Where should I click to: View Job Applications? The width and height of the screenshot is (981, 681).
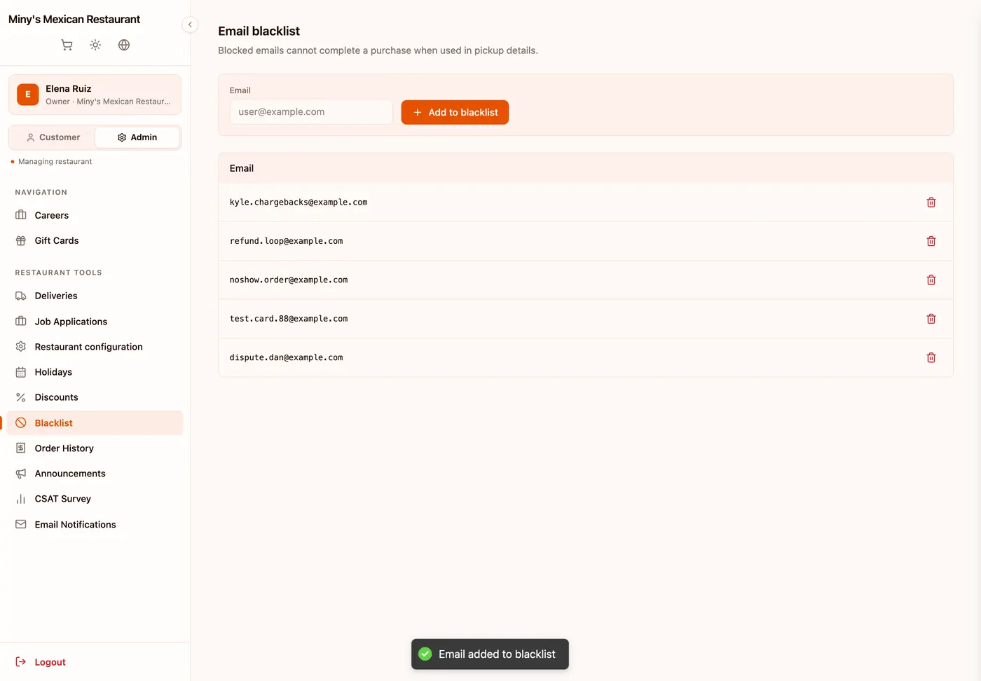[x=95, y=322]
